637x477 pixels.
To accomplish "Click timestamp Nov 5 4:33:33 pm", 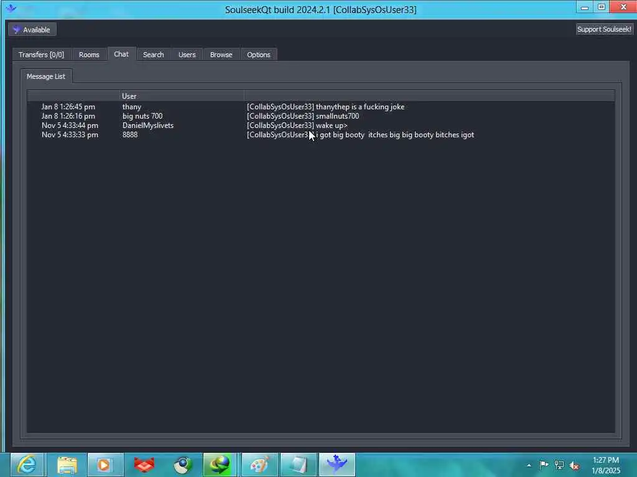I will click(x=70, y=135).
